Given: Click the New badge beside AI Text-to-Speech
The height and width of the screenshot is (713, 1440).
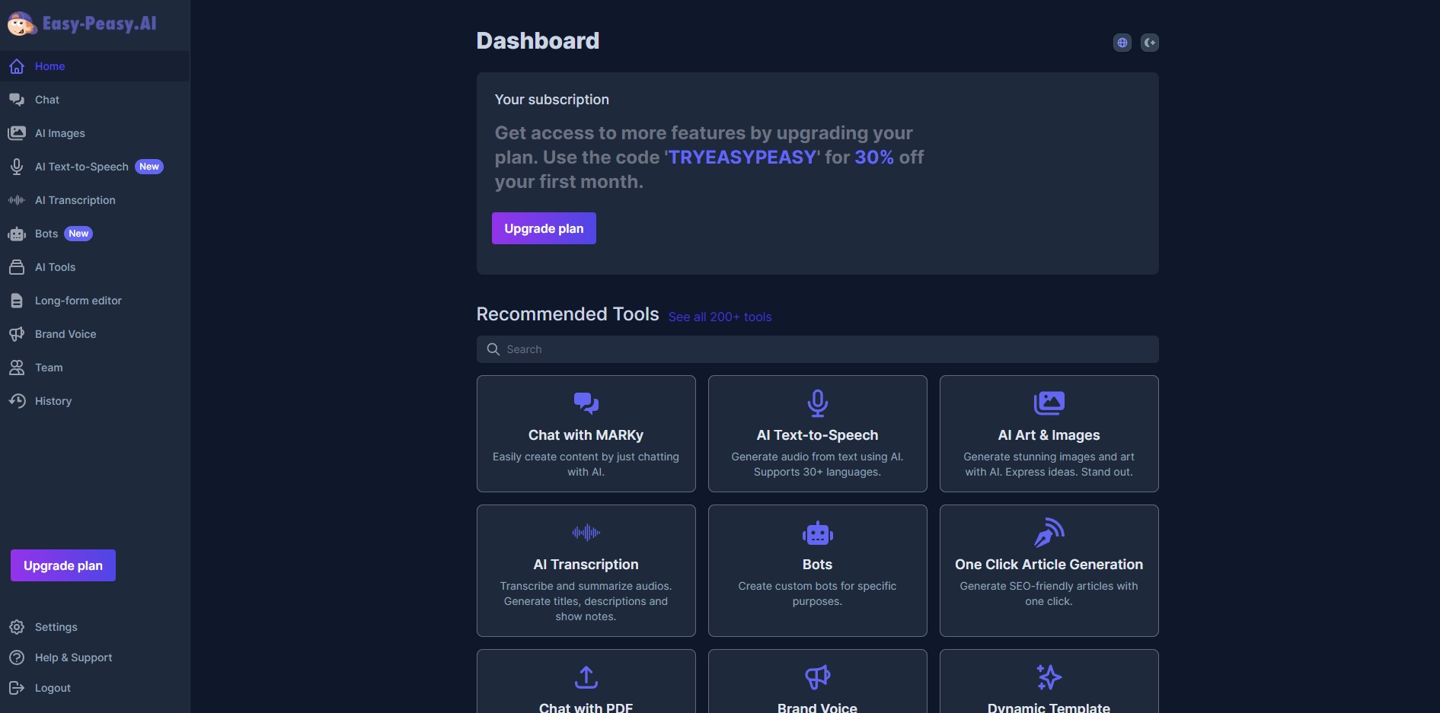Looking at the screenshot, I should point(149,167).
